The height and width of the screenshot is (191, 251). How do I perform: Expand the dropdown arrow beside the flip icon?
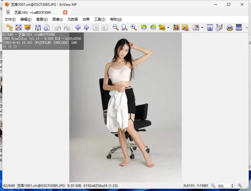168,28
